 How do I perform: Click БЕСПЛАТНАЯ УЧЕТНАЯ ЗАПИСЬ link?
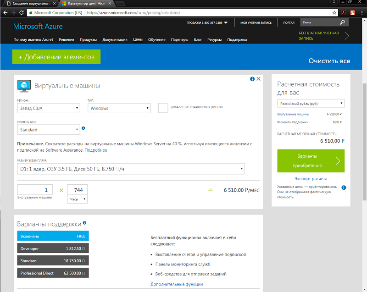pyautogui.click(x=318, y=36)
